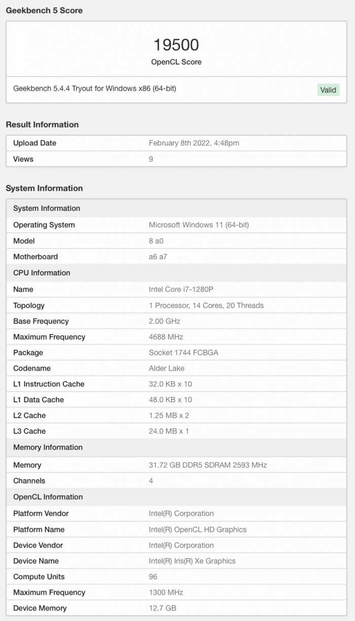355x621 pixels.
Task: Click the Views count value 9
Action: [151, 159]
